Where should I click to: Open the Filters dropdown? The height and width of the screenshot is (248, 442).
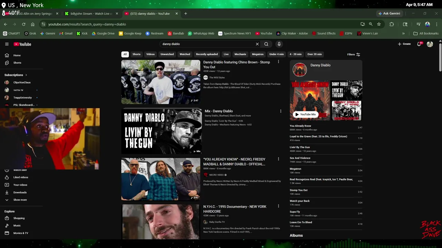click(x=354, y=54)
